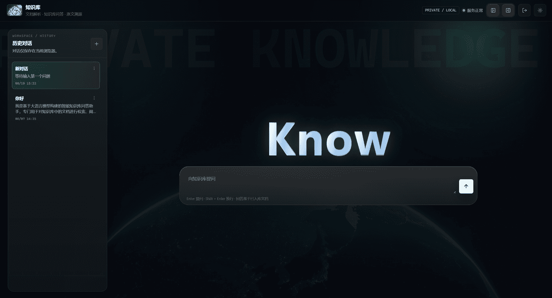Click the textarea resize handle corner

pyautogui.click(x=454, y=192)
